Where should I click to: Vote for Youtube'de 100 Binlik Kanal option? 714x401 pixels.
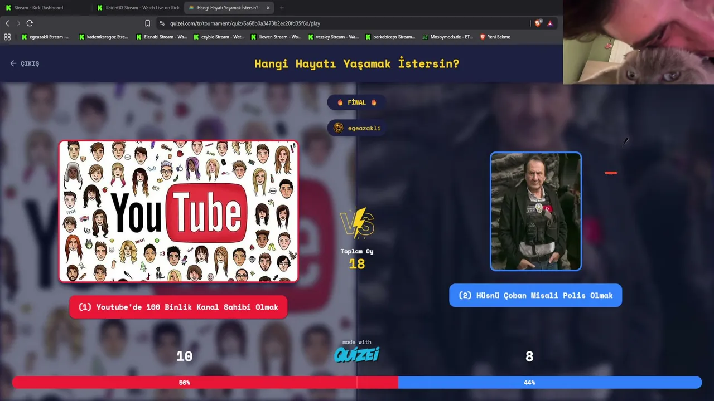point(178,307)
